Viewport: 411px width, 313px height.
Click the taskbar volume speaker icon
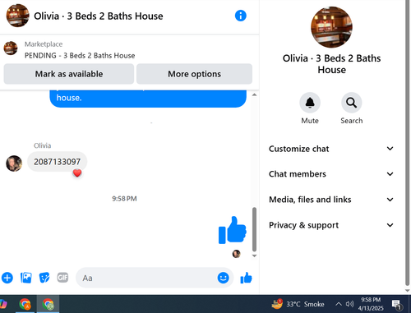pos(349,304)
